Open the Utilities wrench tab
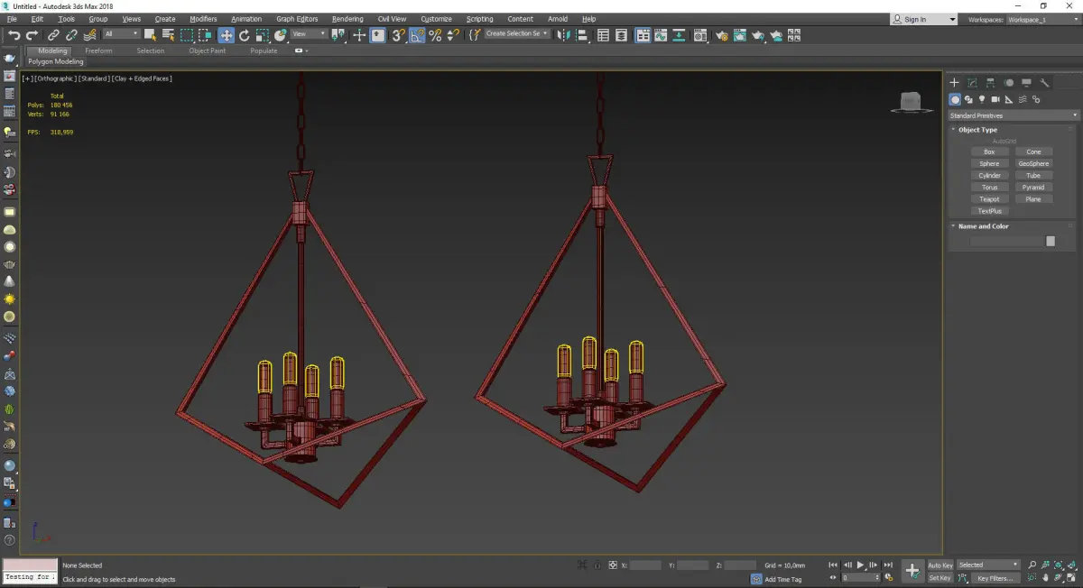The height and width of the screenshot is (588, 1083). [1044, 82]
